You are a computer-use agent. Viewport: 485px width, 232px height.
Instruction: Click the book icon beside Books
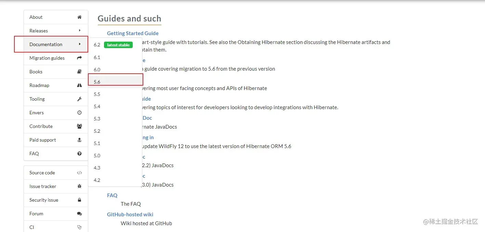click(79, 72)
